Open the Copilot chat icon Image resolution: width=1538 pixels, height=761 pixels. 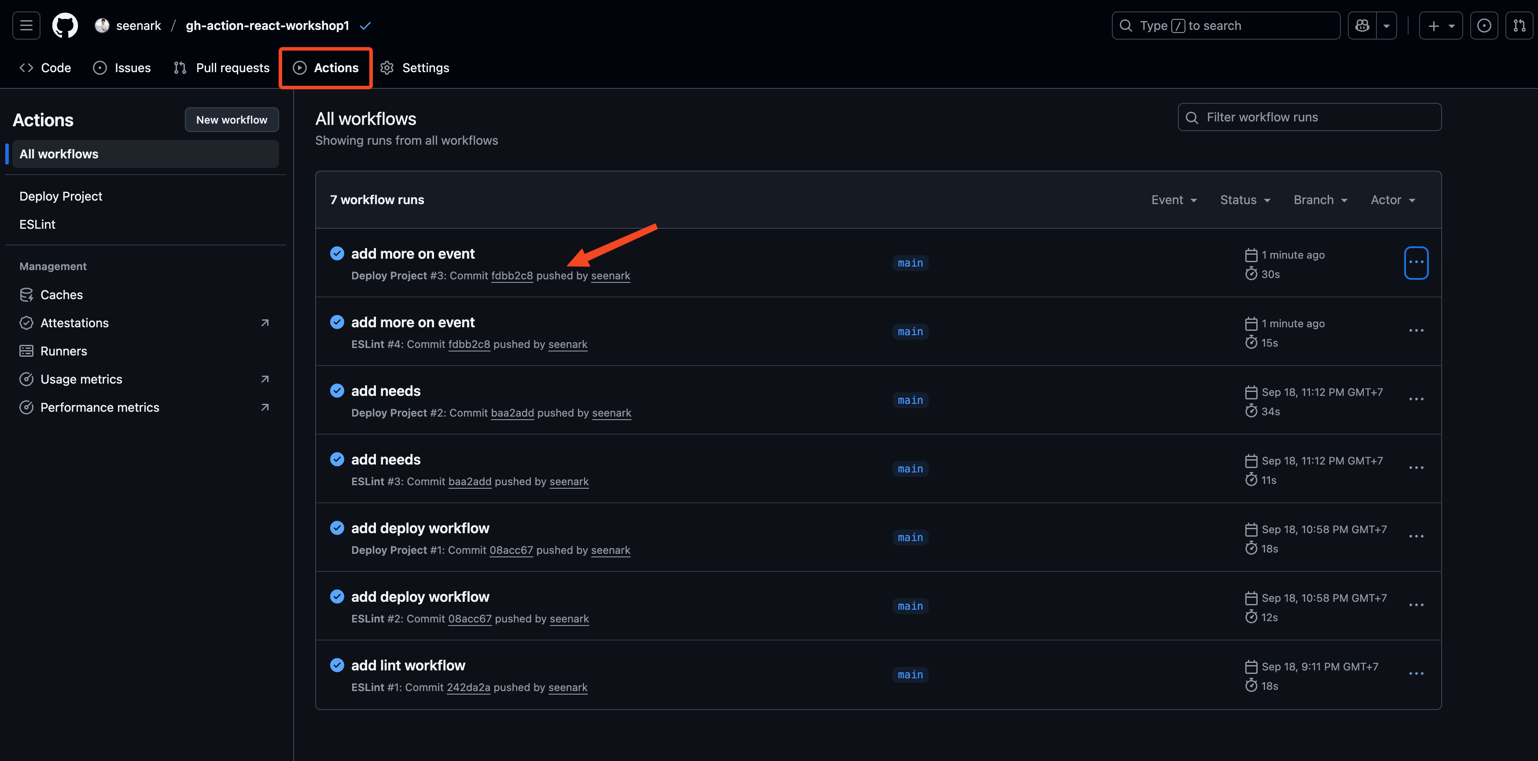tap(1362, 26)
